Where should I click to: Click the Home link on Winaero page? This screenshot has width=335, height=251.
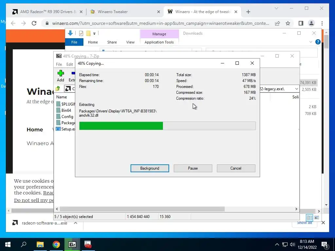tap(35, 129)
